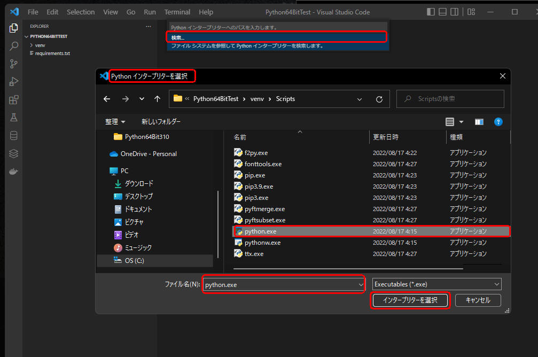538x357 pixels.
Task: Open the Help menu
Action: coord(206,12)
